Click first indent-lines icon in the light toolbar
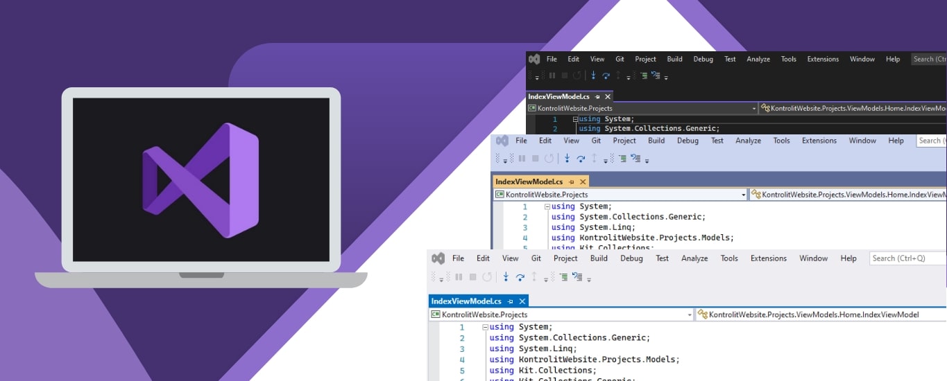This screenshot has width=947, height=381. click(x=563, y=277)
